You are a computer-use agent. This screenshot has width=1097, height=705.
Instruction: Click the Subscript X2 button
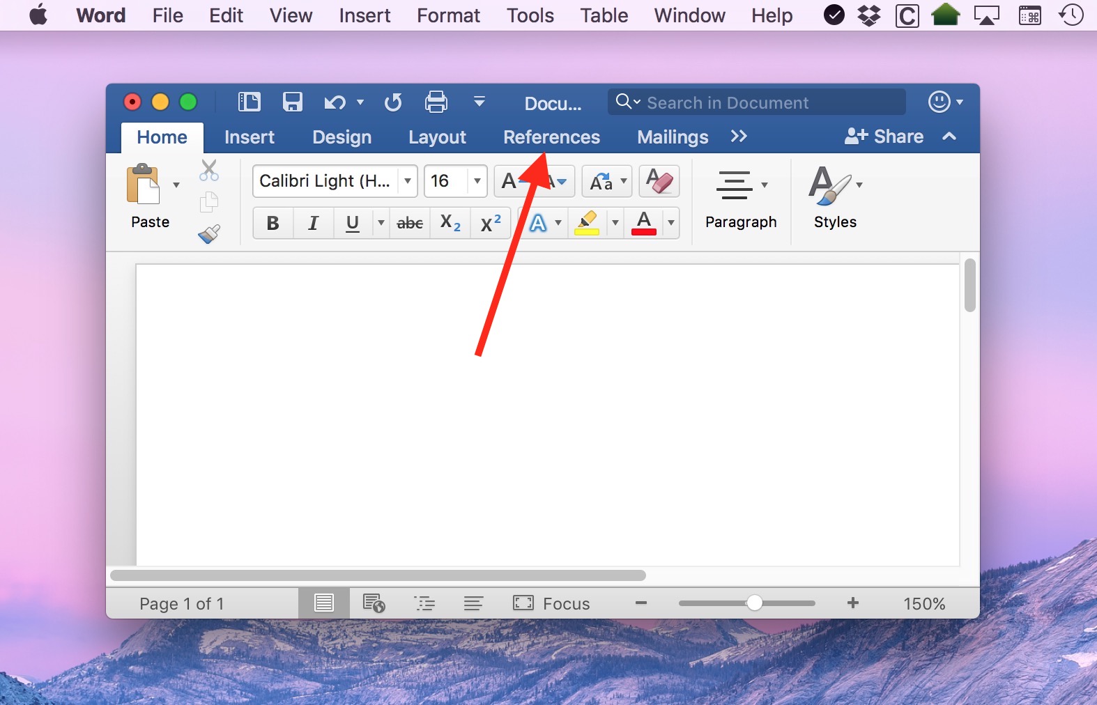(x=450, y=223)
